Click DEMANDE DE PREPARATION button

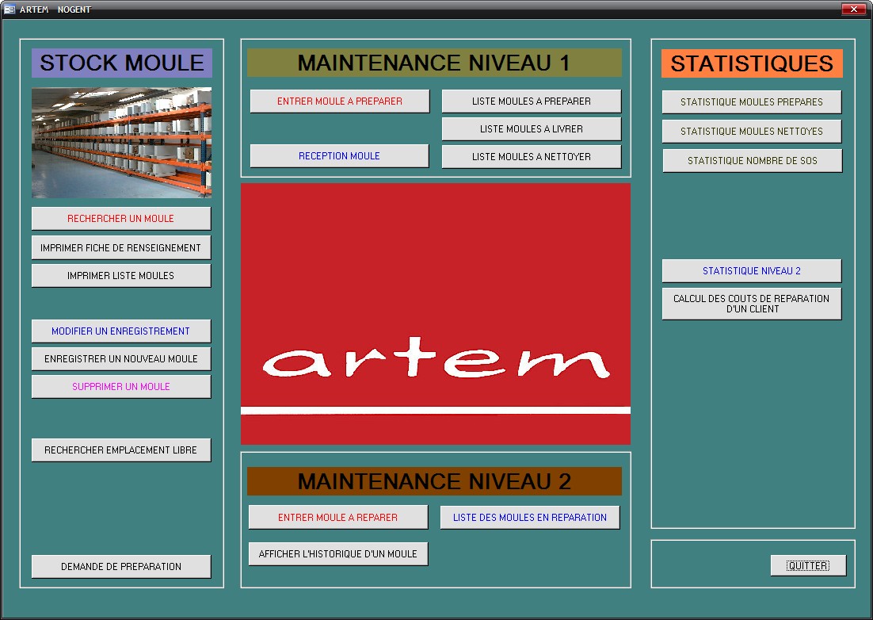tap(121, 567)
